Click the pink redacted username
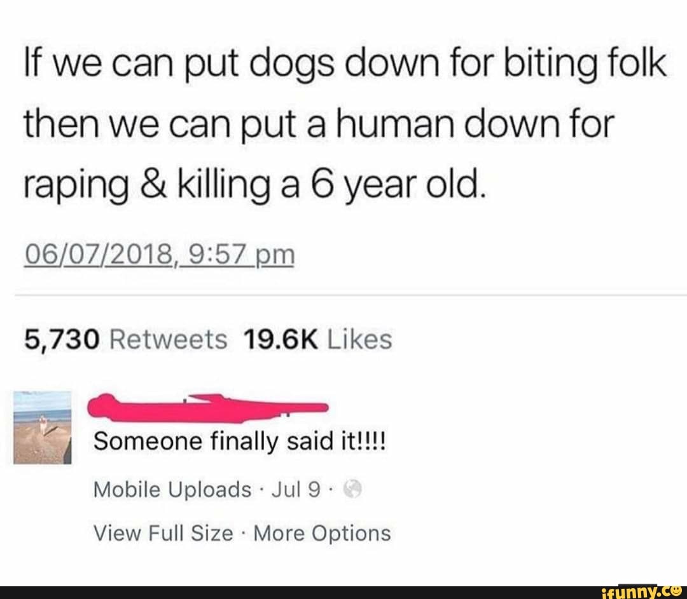 208,408
